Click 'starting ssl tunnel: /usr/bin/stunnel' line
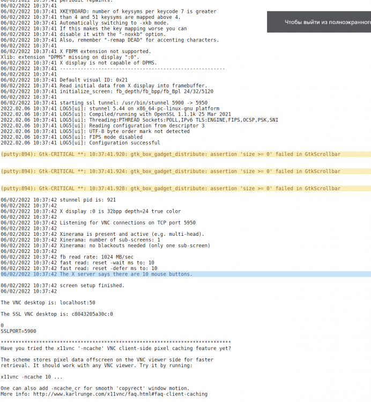 tap(104, 103)
